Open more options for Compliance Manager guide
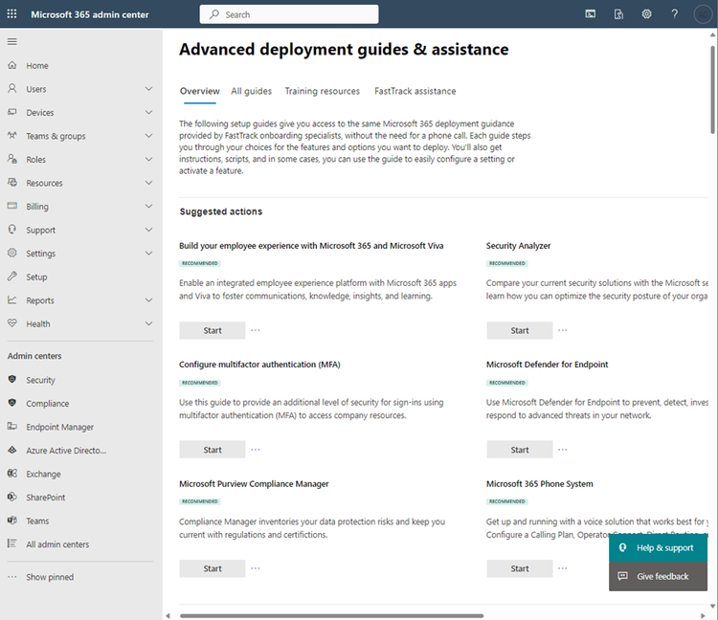 coord(256,568)
